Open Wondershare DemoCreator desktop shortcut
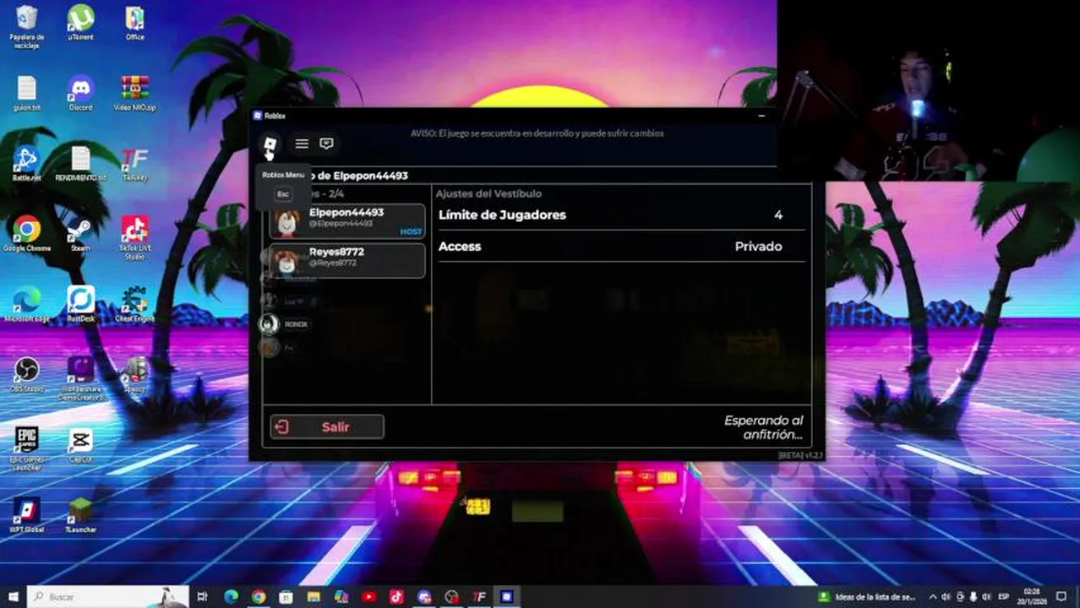Screen dimensions: 1080x608 [80, 378]
